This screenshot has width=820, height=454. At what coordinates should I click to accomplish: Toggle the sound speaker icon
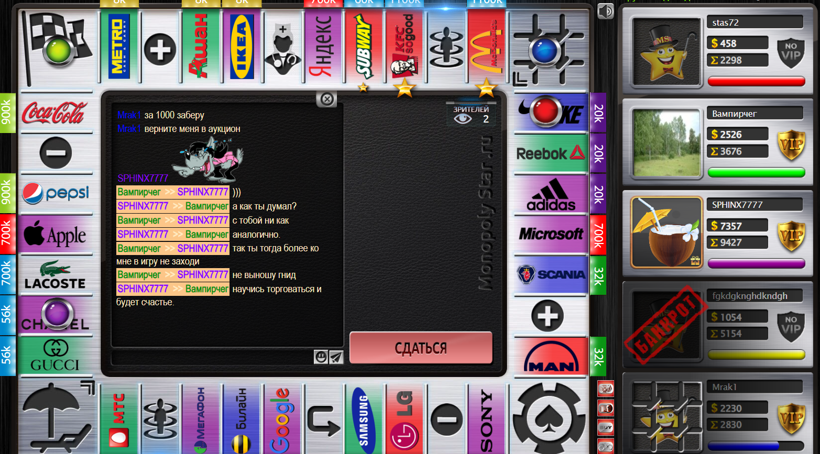pyautogui.click(x=605, y=11)
